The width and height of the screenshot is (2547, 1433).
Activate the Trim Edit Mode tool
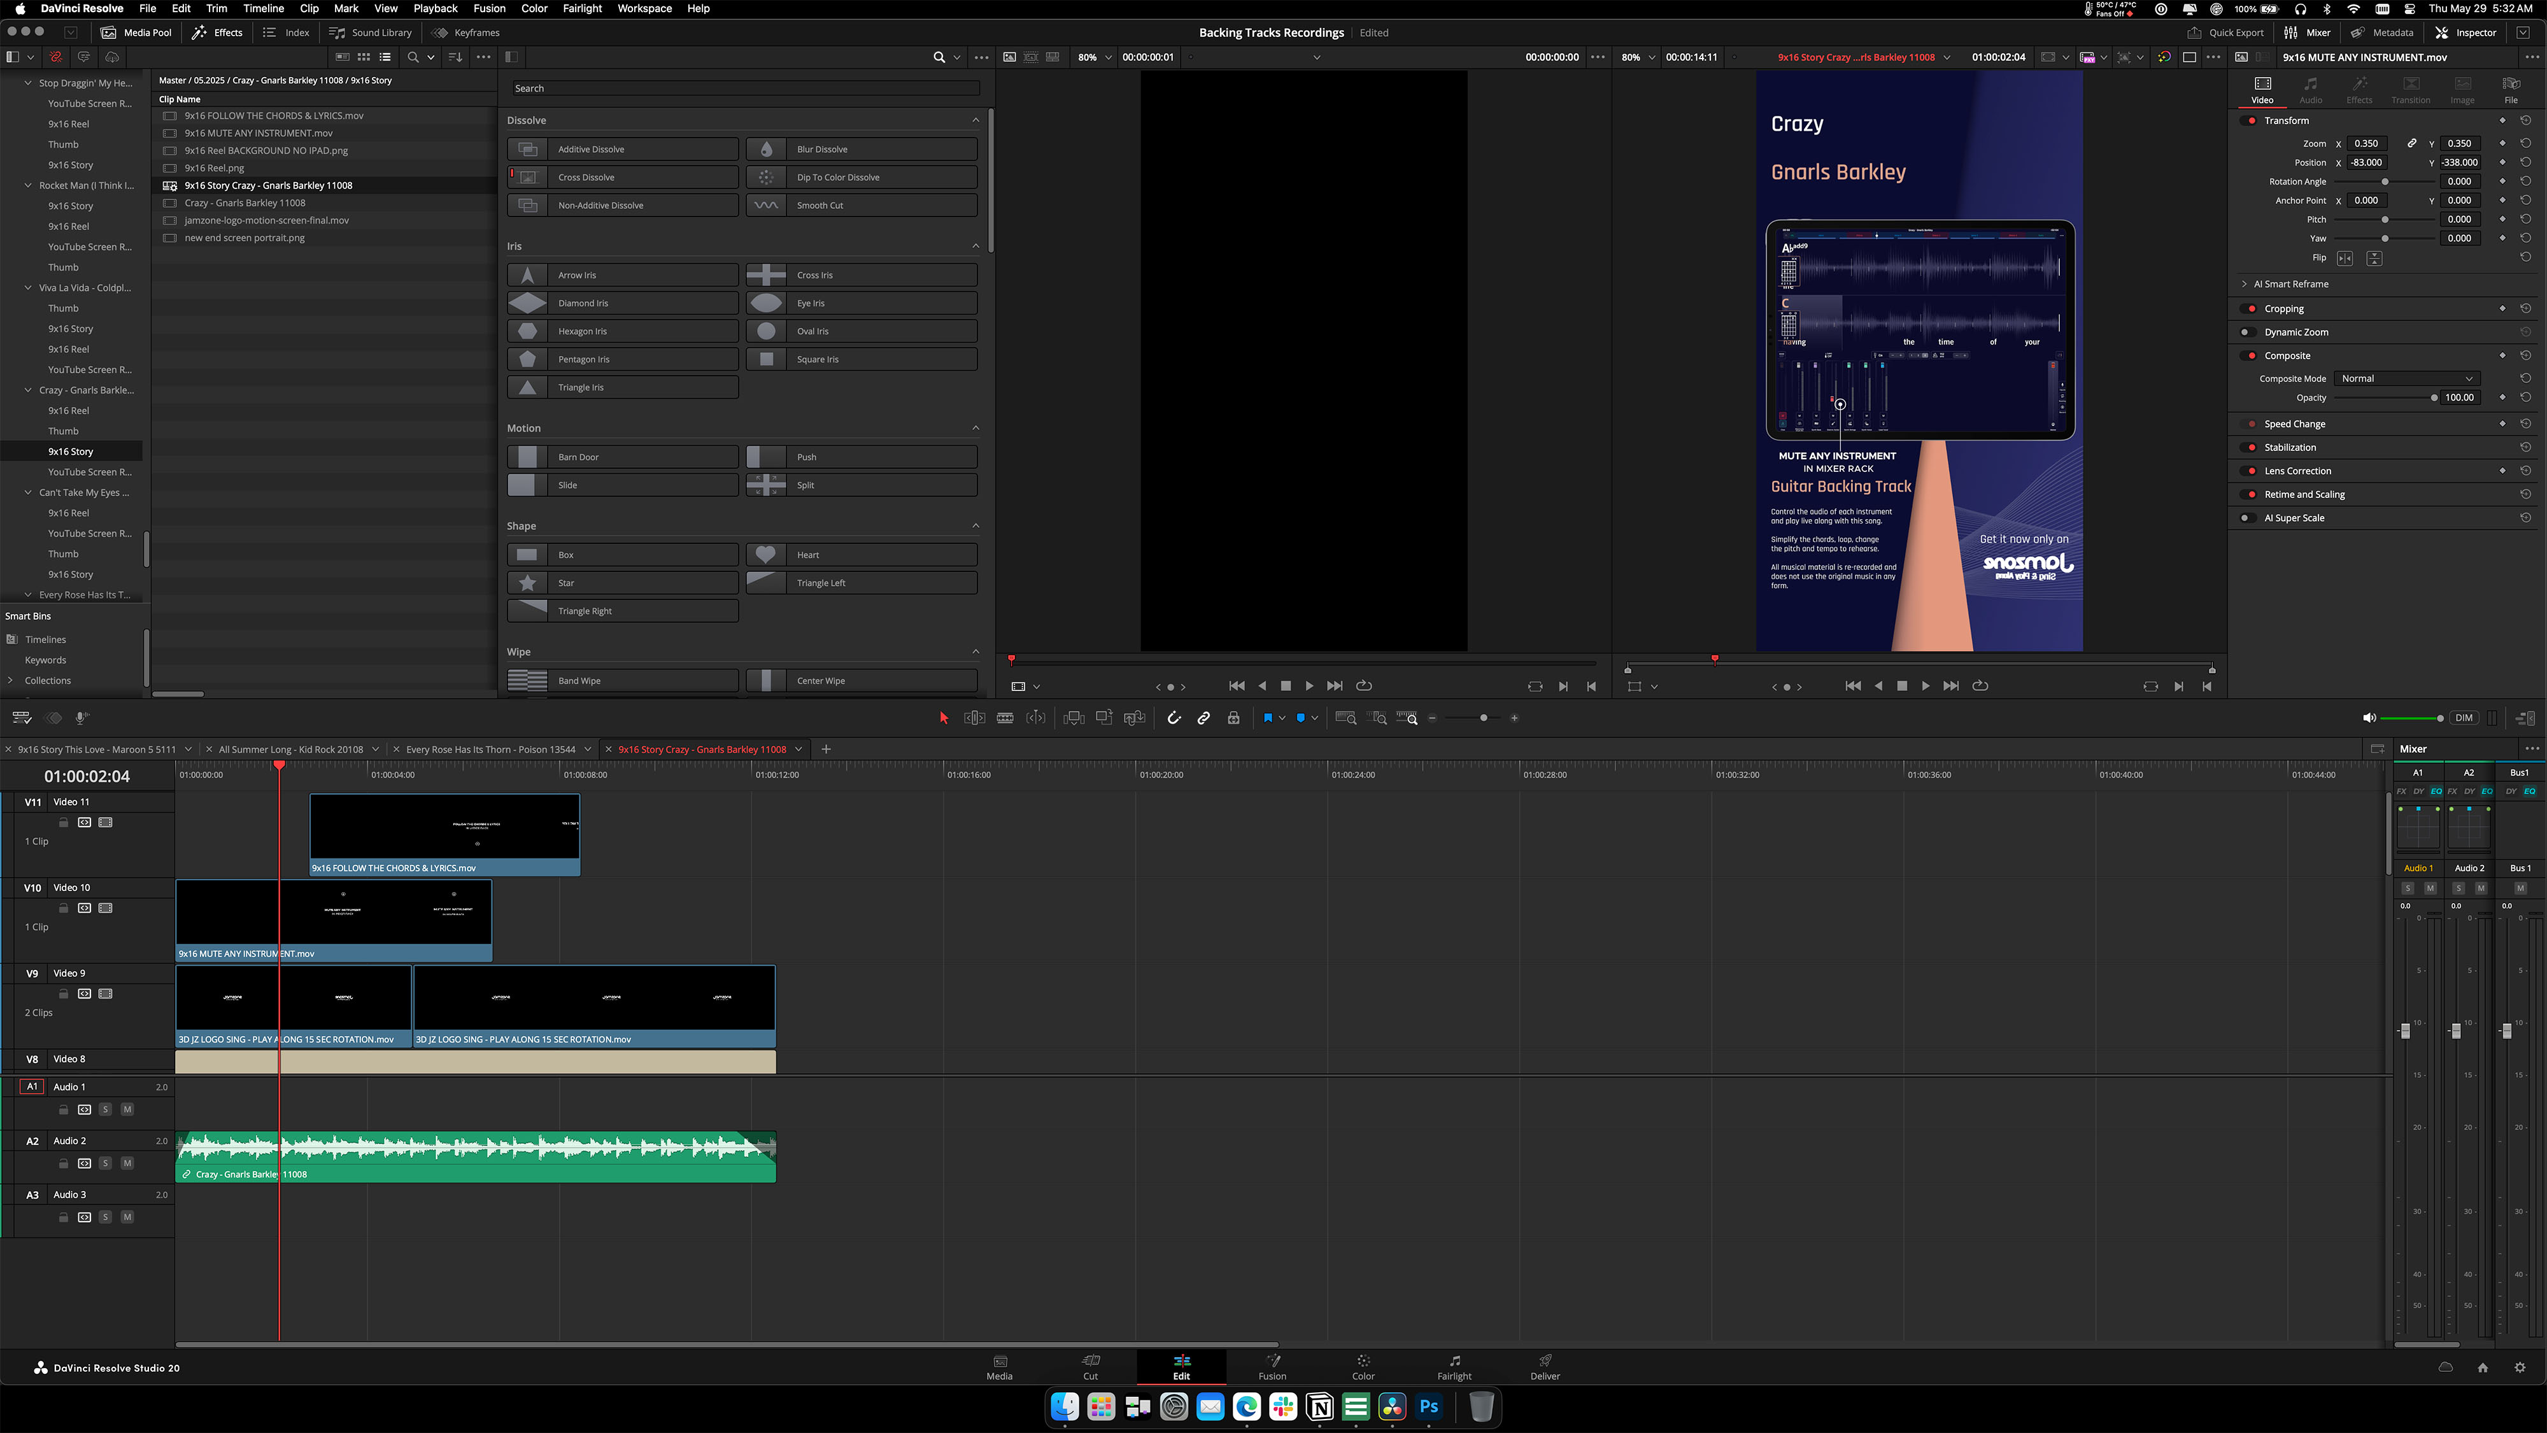[974, 718]
